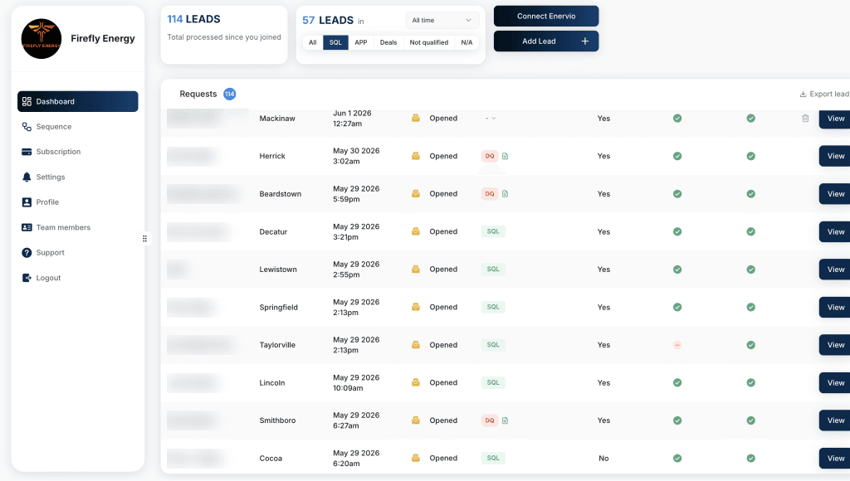Click the first green check in Lincoln row

677,382
